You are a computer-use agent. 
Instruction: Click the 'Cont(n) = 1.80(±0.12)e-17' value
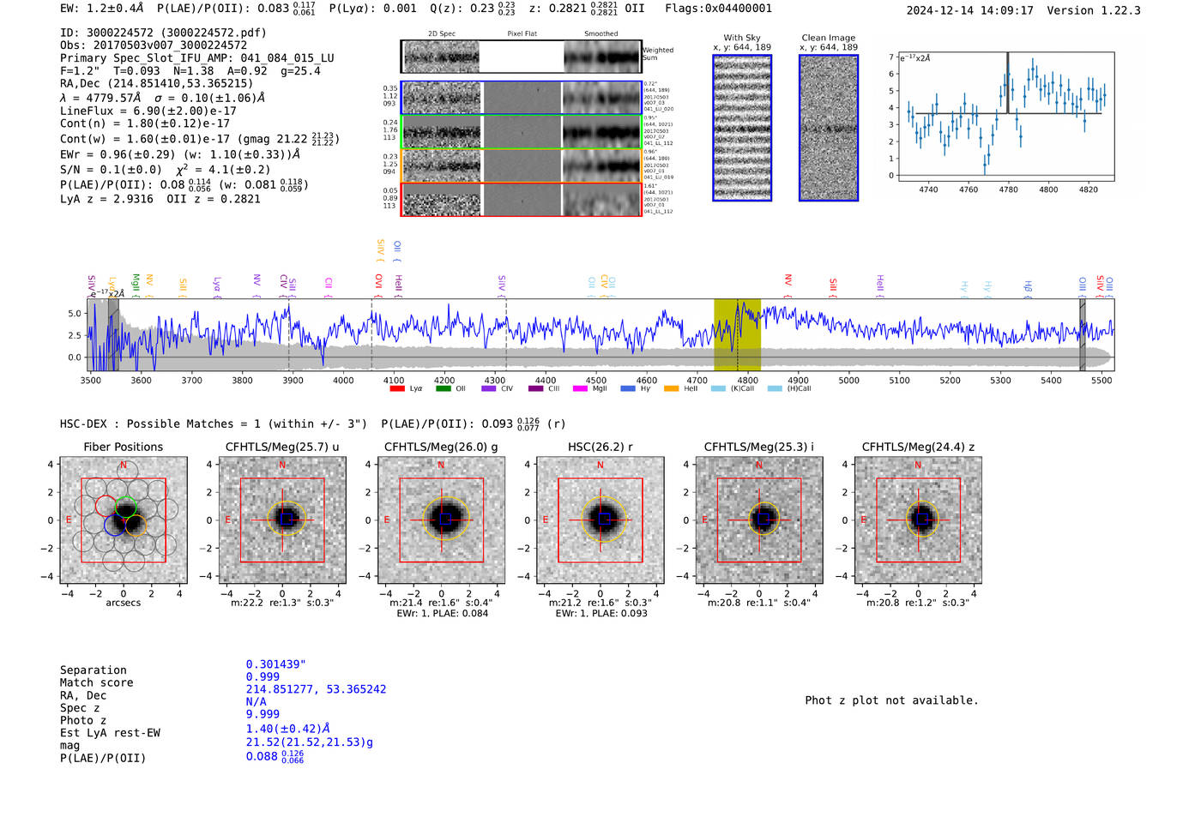click(145, 123)
